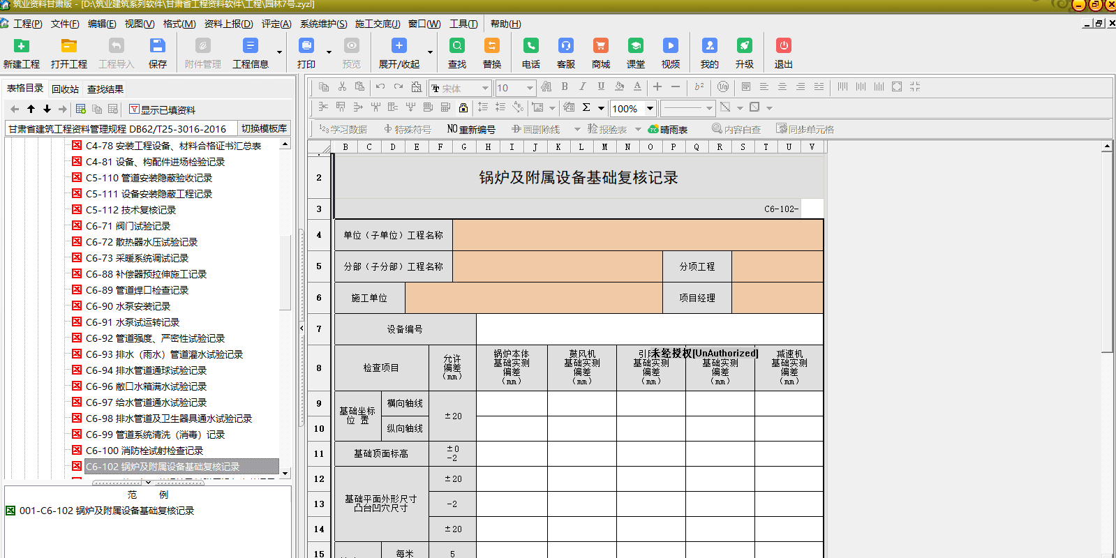Click the fill color bucket icon
The image size is (1116, 558).
point(619,86)
